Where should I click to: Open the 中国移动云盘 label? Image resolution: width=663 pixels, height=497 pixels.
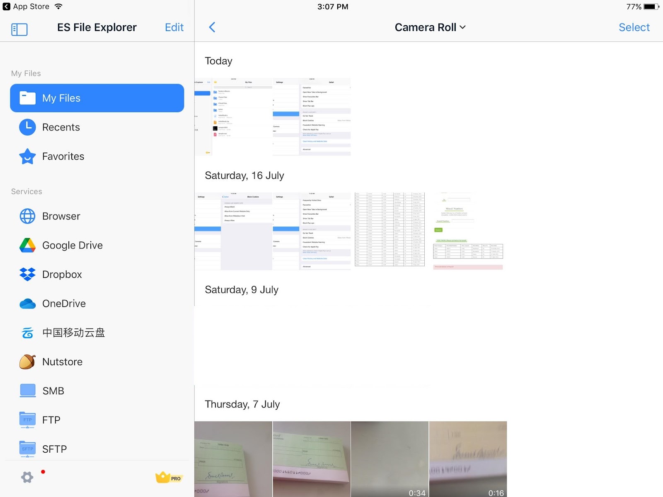point(74,333)
